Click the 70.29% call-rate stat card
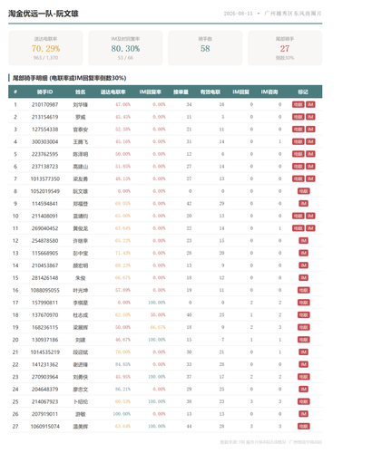The image size is (372, 453). (45, 48)
